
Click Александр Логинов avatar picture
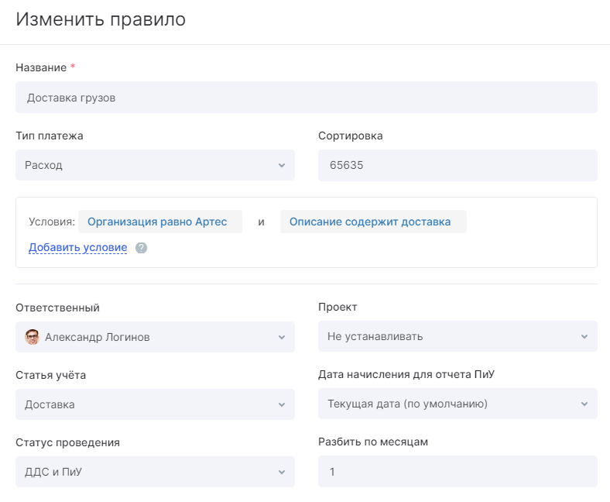pyautogui.click(x=33, y=337)
